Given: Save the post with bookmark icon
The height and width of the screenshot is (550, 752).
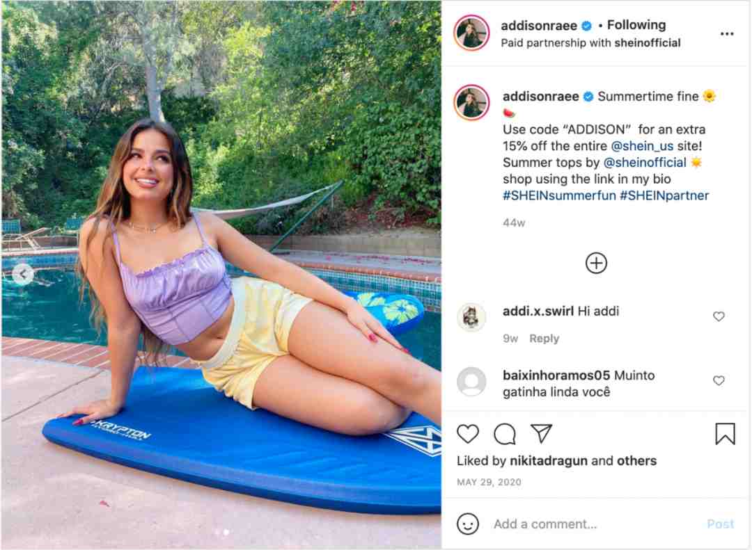Looking at the screenshot, I should 725,434.
